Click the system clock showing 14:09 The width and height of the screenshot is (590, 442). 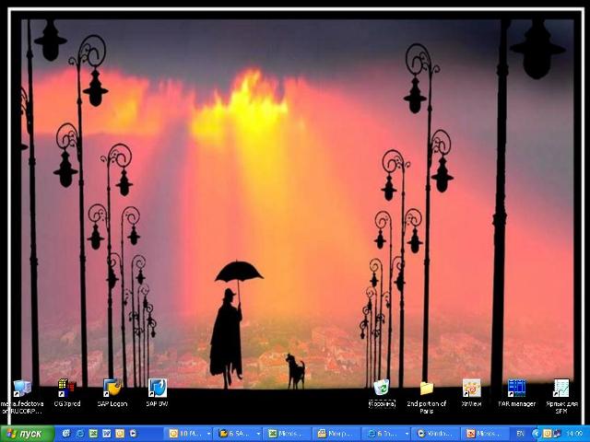pyautogui.click(x=574, y=434)
